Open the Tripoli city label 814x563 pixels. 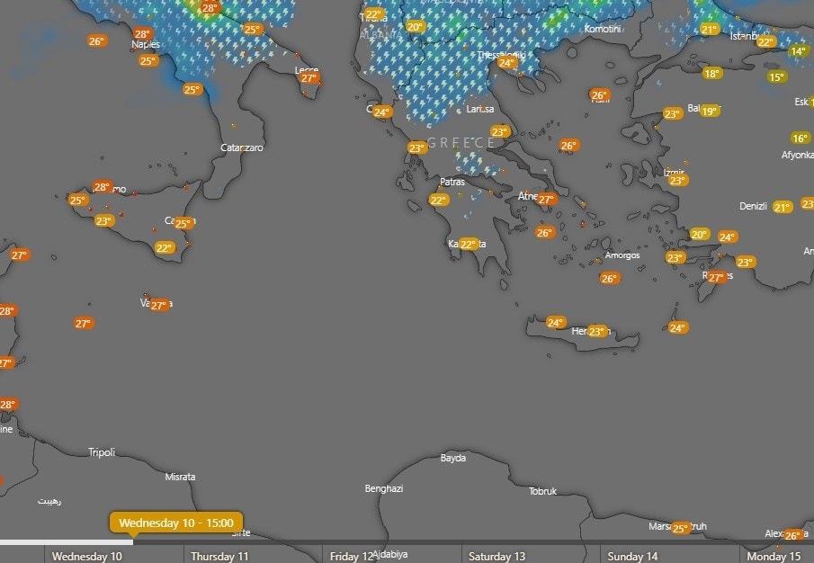tap(102, 452)
